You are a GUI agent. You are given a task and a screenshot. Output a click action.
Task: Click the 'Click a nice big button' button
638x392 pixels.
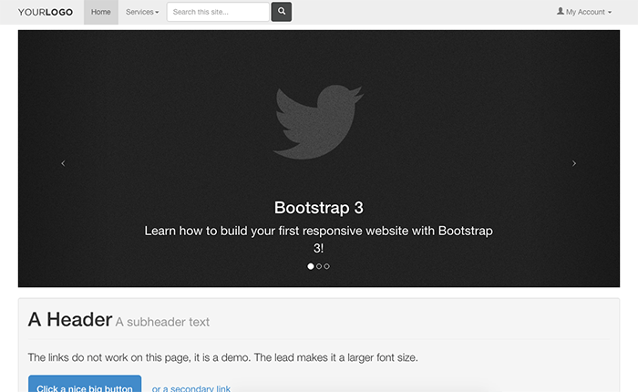(x=85, y=384)
